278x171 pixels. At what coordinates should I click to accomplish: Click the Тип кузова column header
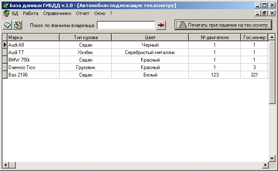click(85, 37)
